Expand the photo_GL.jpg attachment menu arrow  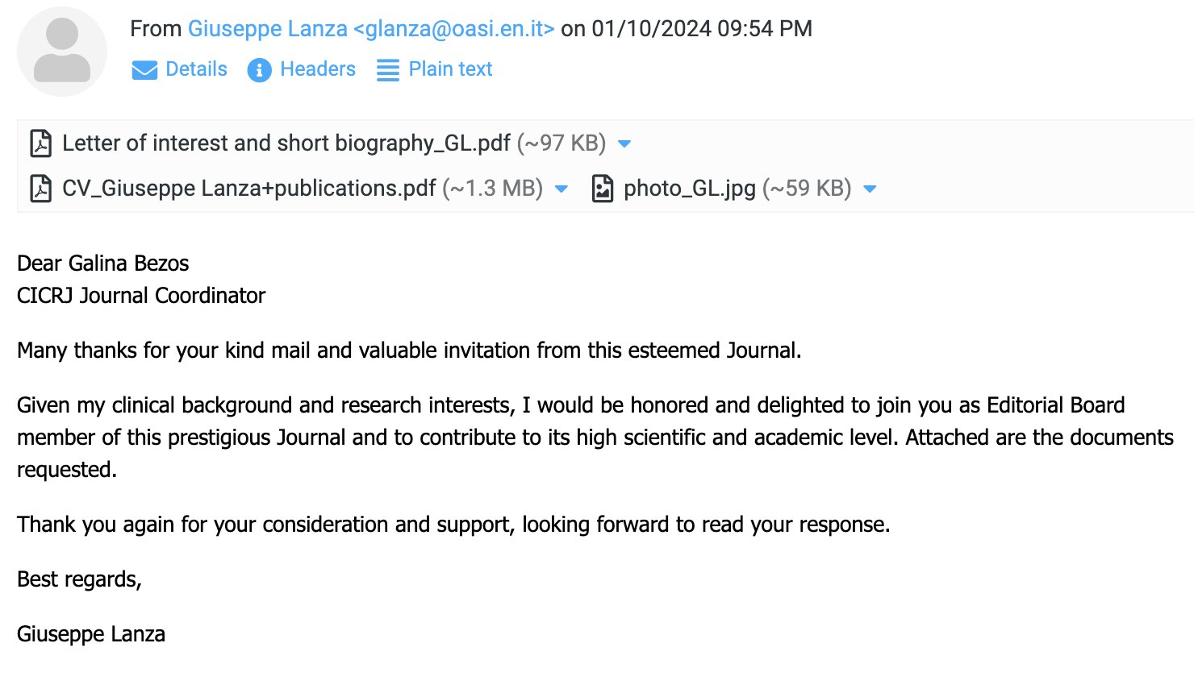tap(870, 189)
